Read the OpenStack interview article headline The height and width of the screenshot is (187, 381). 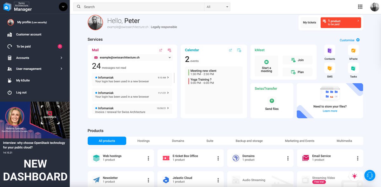point(34,145)
